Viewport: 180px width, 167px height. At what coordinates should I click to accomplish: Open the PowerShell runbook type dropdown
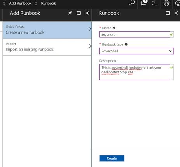136,51
